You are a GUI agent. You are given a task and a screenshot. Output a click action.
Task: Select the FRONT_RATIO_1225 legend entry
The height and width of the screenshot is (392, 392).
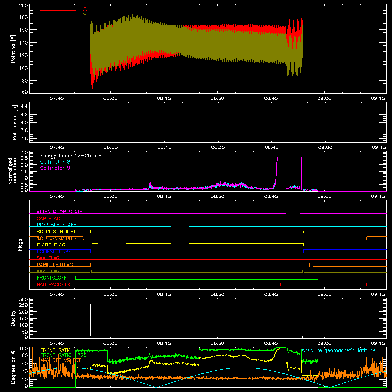tap(64, 355)
